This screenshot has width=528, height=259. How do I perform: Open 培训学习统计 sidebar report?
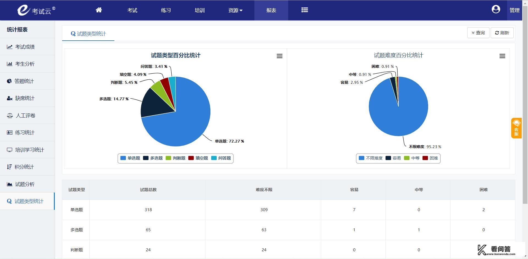click(27, 150)
